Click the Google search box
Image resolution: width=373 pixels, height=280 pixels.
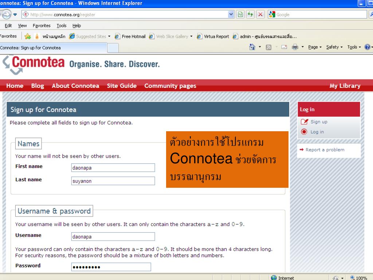(x=317, y=15)
